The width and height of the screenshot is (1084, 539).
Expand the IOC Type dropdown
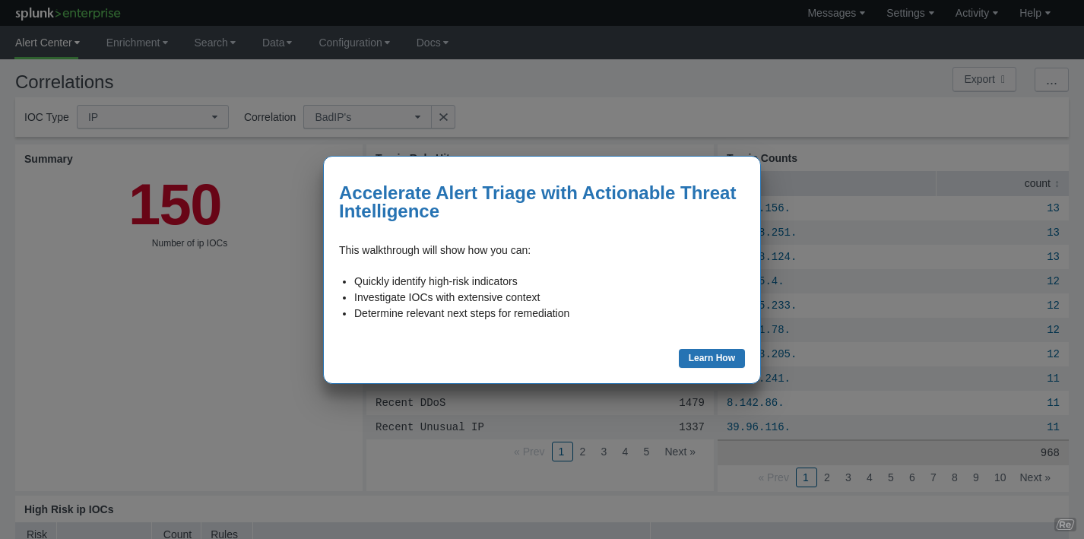(152, 117)
